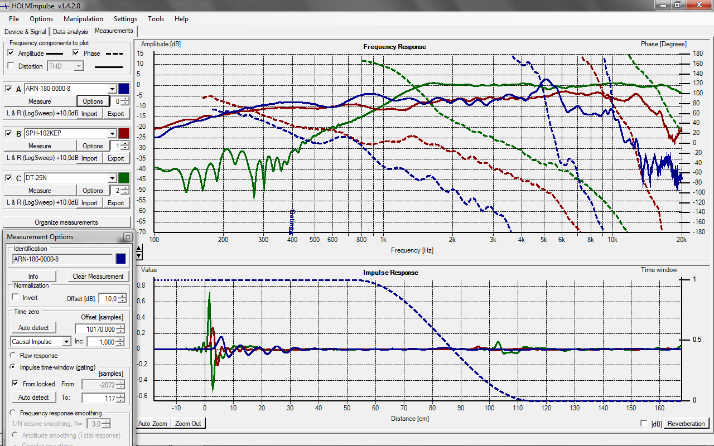Click the gating To samples field
Image resolution: width=714 pixels, height=446 pixels.
[x=99, y=398]
